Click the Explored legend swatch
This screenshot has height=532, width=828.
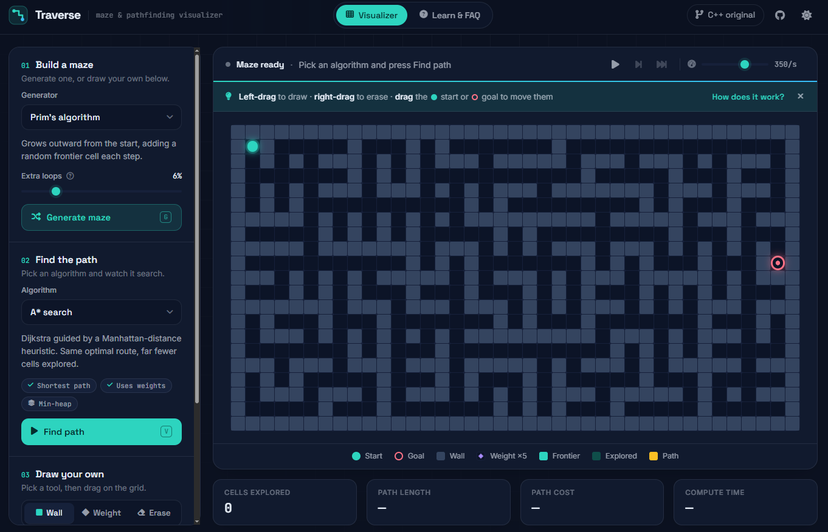coord(596,456)
